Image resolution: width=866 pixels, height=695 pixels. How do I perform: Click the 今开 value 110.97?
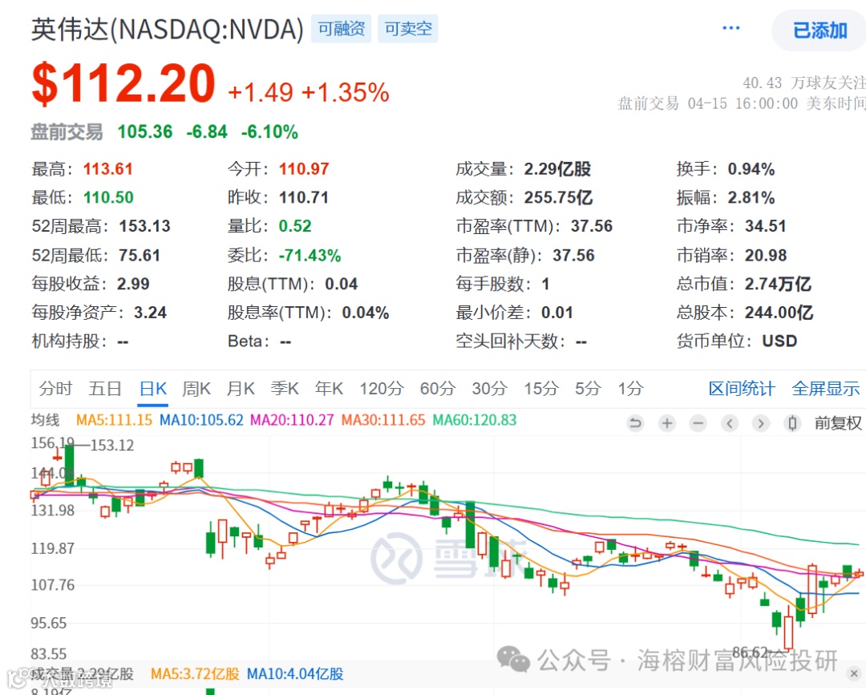coord(304,169)
